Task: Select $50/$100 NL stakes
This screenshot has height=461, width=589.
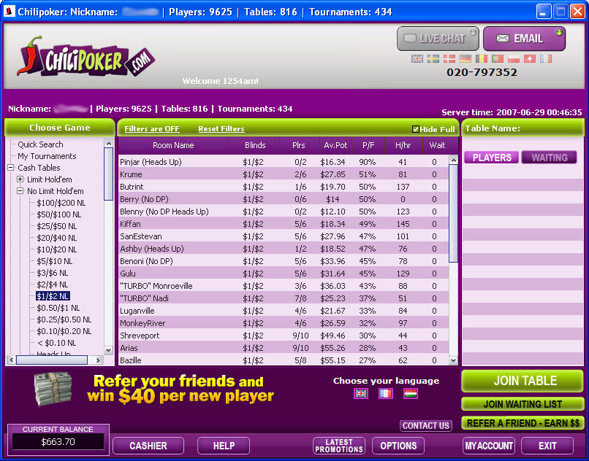Action: (58, 214)
